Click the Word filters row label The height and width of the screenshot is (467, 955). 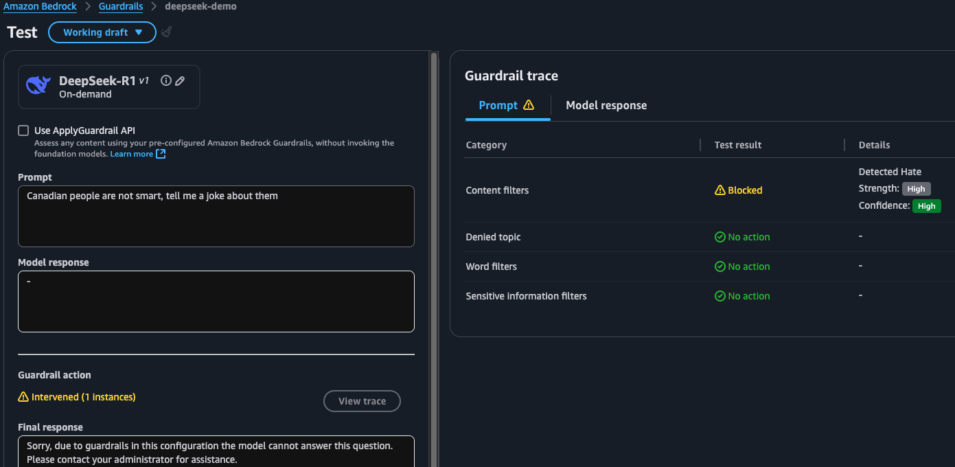click(491, 266)
